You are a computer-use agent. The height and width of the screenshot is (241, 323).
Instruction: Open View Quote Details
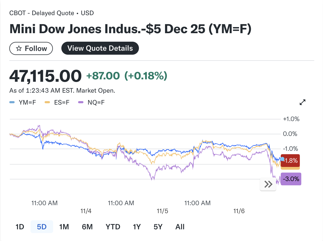point(100,48)
